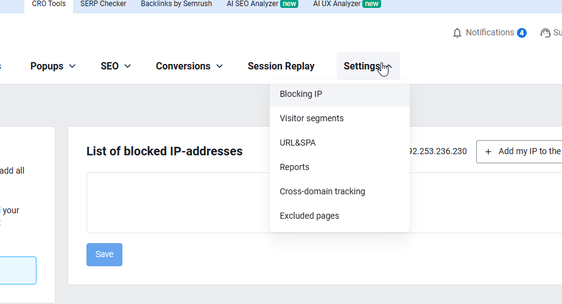Switch to SERP Checker tab
Image resolution: width=562 pixels, height=304 pixels.
[x=104, y=4]
